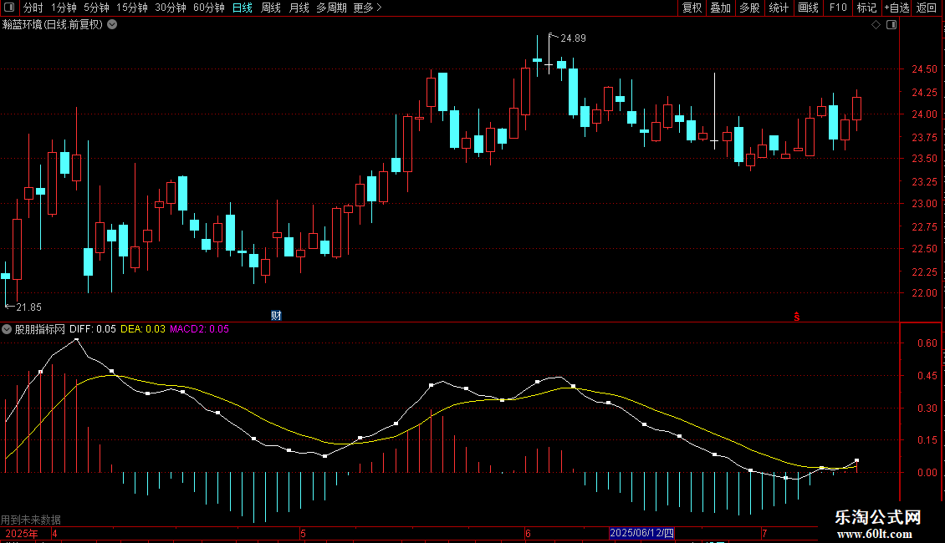Select the 1分钟 period tab

[64, 8]
